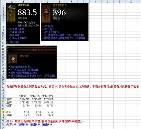Select cell labeled 前HP
The width and height of the screenshot is (141, 129).
(x=12, y=99)
